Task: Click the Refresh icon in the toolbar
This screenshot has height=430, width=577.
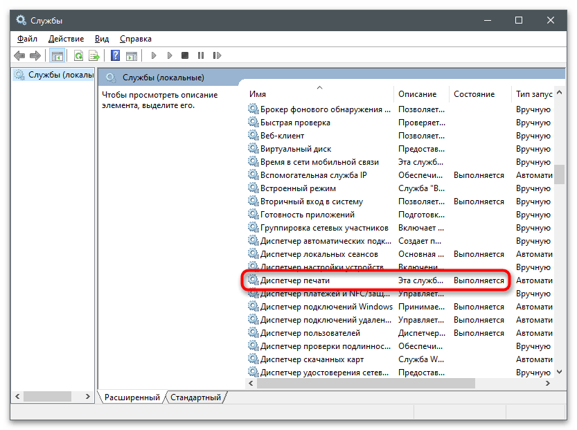Action: coord(78,55)
